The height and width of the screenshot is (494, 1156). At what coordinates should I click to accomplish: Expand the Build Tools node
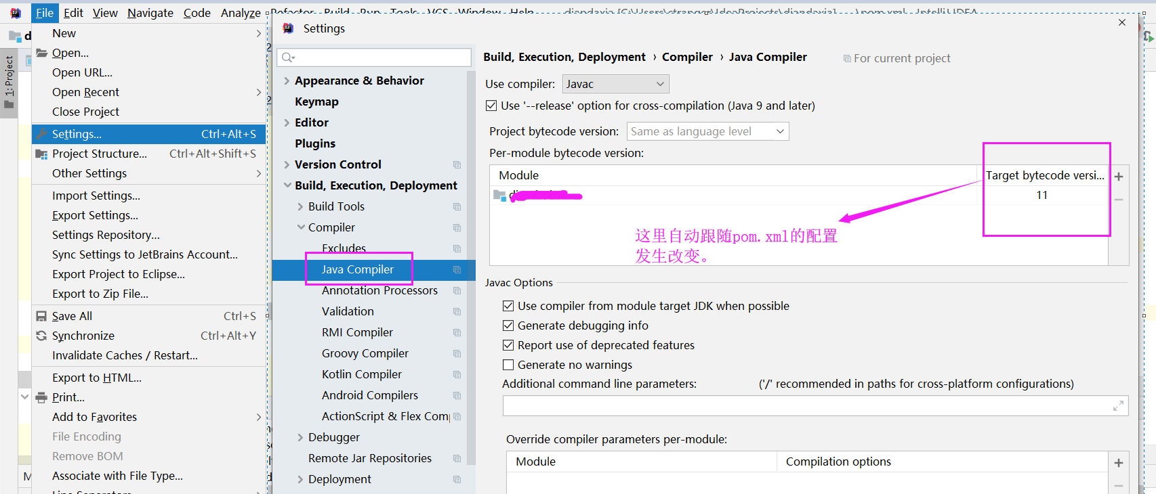[300, 206]
